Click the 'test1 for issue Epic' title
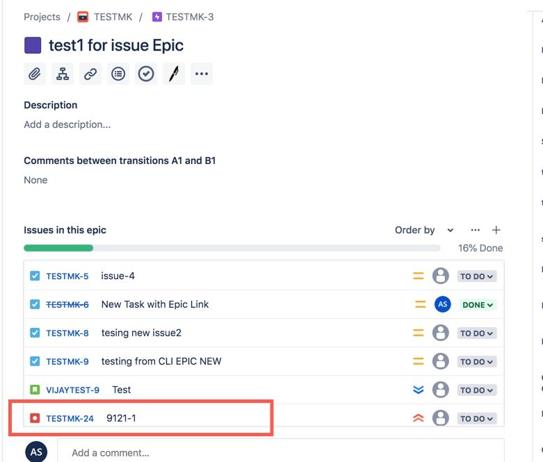 point(116,45)
